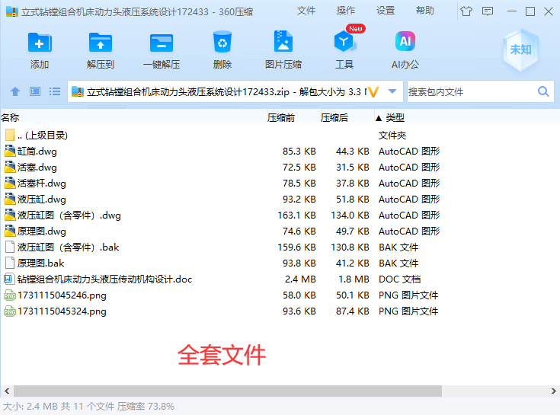Image resolution: width=560 pixels, height=415 pixels.
Task: Open the 图片压缩 image compression tool
Action: [283, 42]
